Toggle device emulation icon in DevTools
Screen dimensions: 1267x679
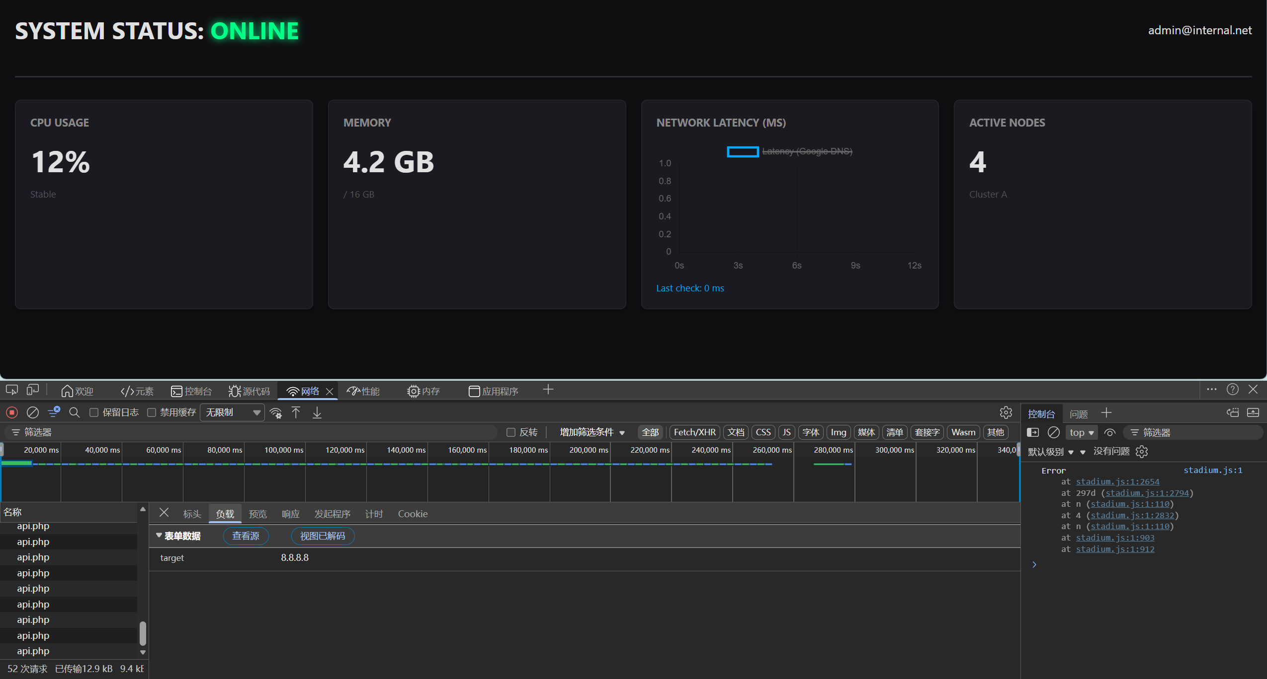[33, 390]
